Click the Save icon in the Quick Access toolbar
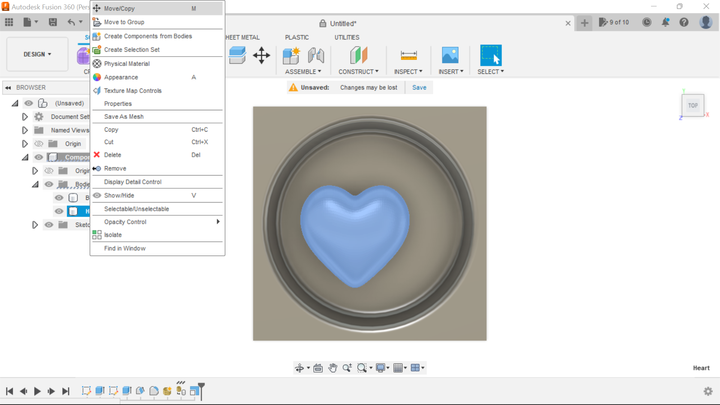Viewport: 720px width, 405px height. 52,22
